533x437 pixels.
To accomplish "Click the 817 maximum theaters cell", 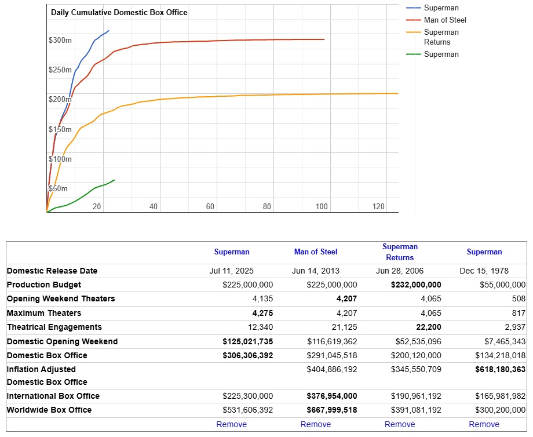I will pos(519,313).
